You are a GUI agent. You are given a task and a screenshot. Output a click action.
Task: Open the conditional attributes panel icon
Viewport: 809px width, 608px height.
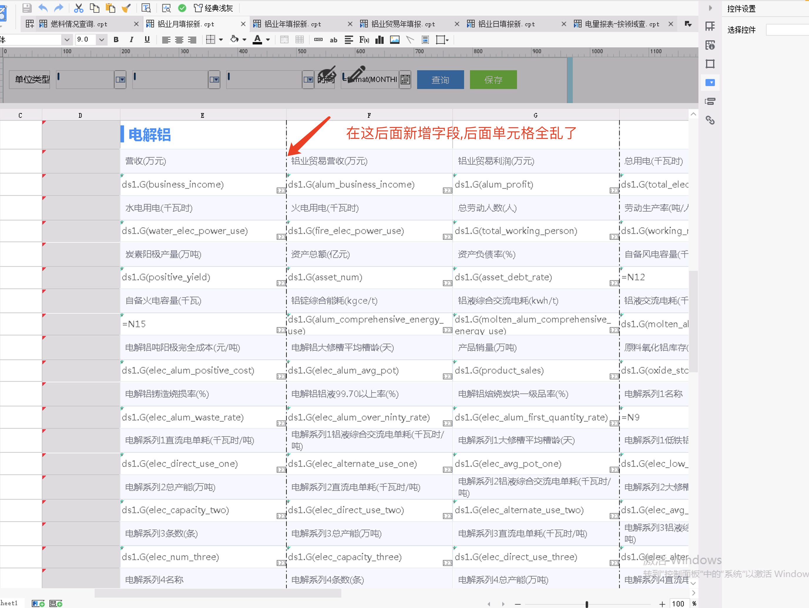point(710,102)
